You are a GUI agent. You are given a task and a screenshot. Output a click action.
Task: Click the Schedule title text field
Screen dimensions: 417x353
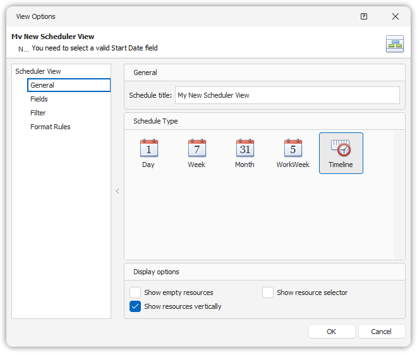(x=287, y=95)
